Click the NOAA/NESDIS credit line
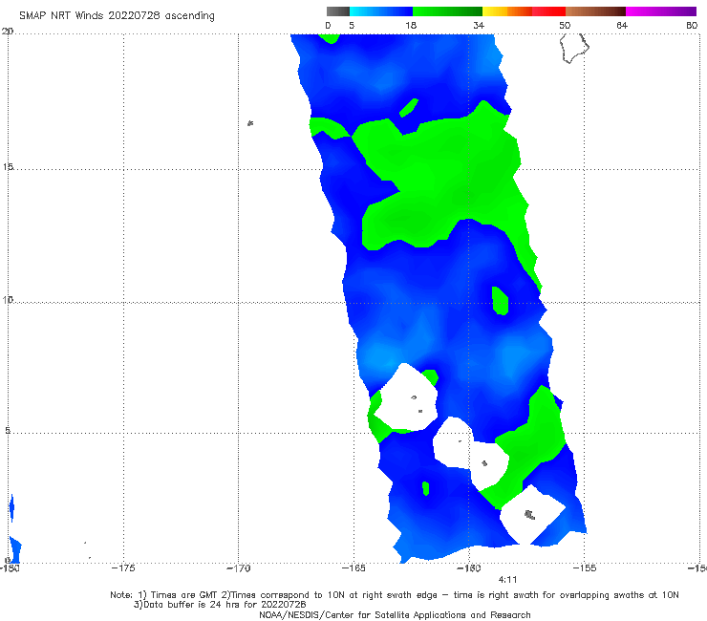 pos(395,615)
